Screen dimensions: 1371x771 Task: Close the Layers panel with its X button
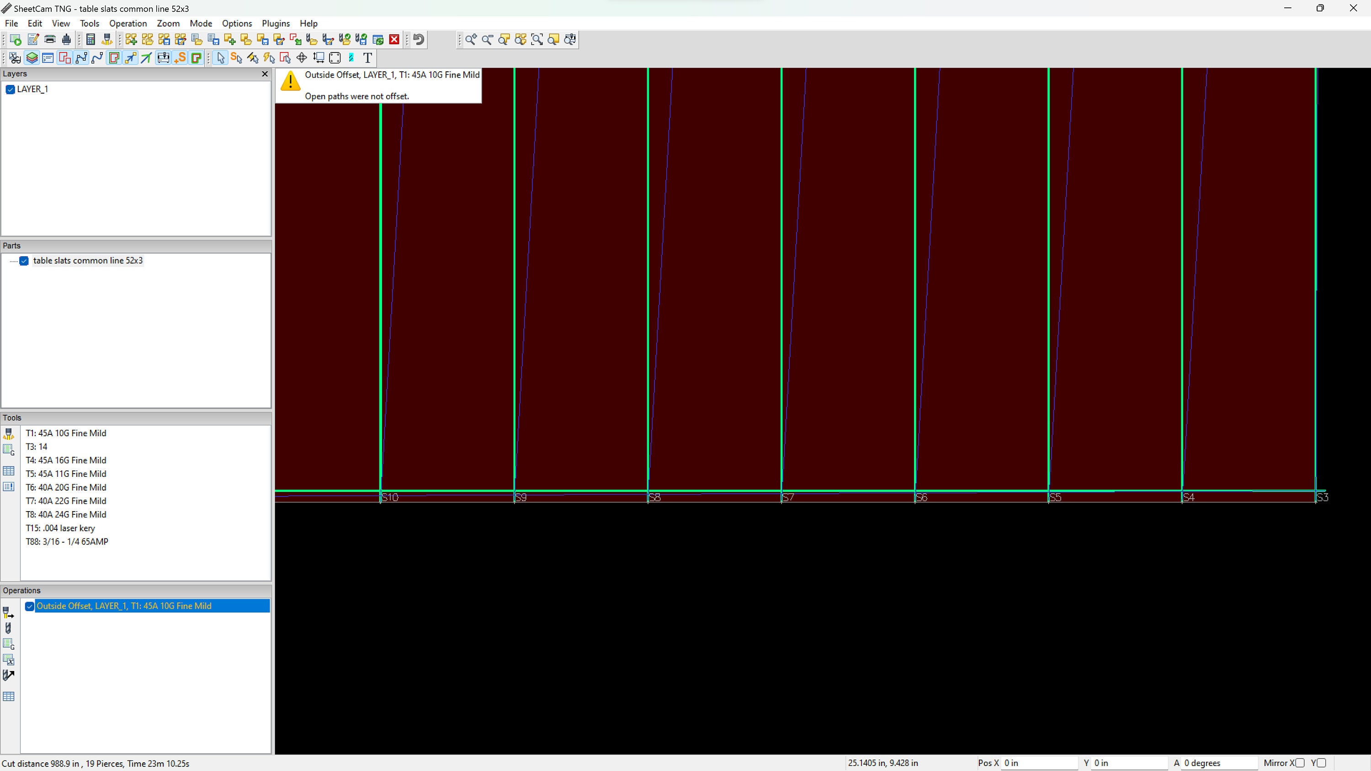(x=265, y=74)
